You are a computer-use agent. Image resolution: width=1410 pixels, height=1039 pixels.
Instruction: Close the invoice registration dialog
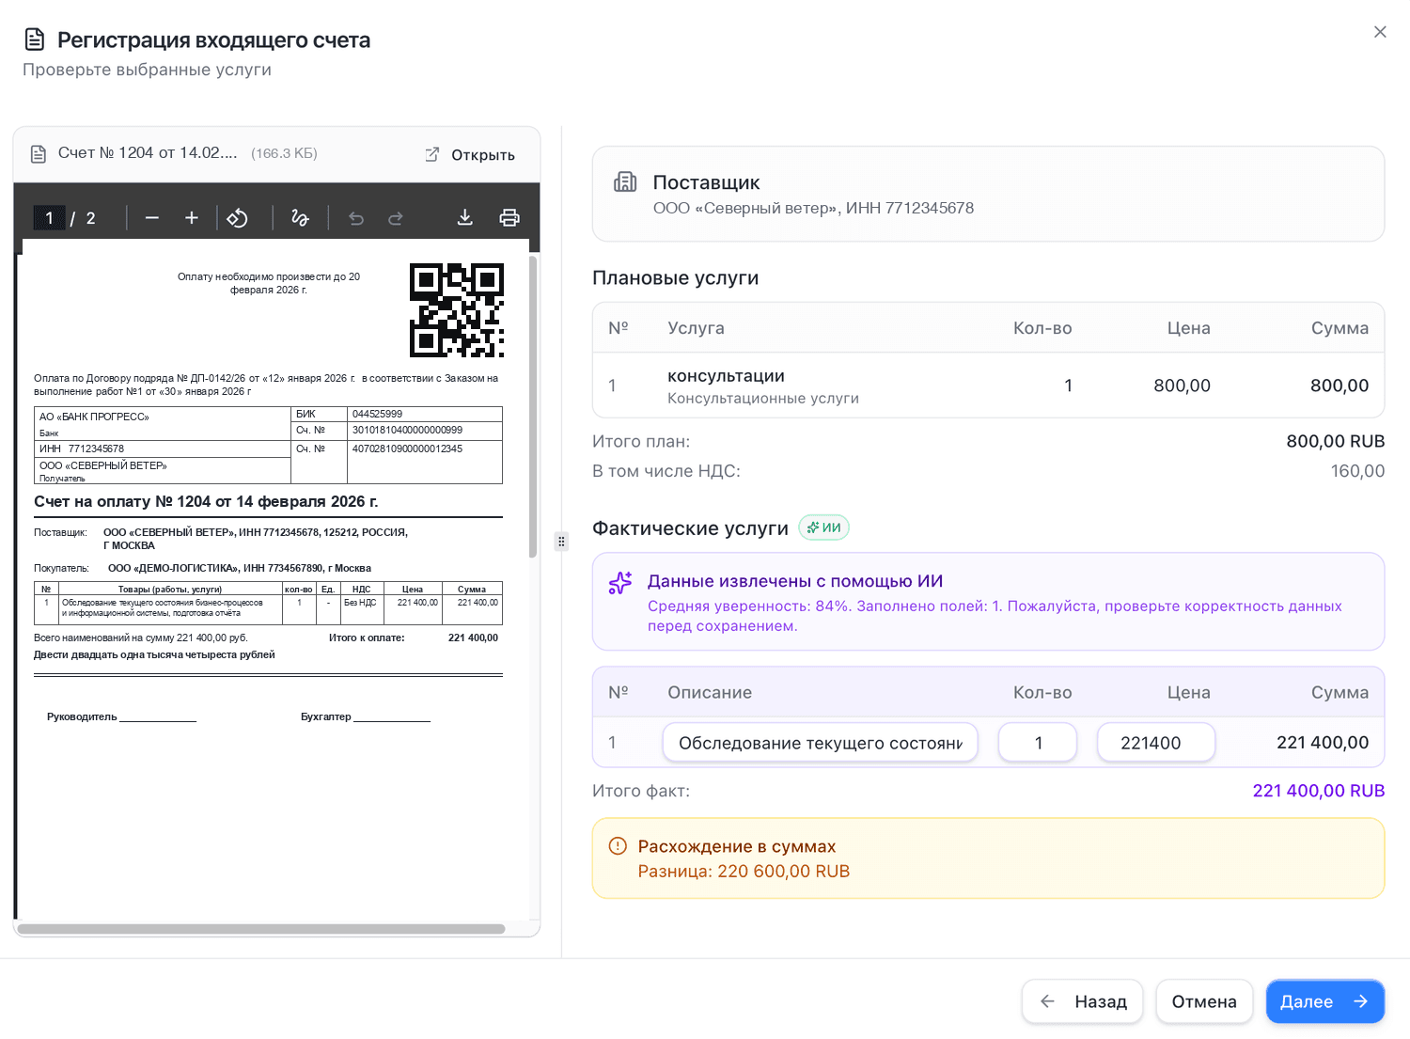(1380, 32)
